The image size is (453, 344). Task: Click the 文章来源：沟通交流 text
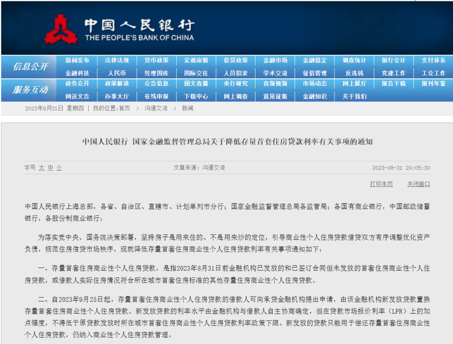(199, 167)
